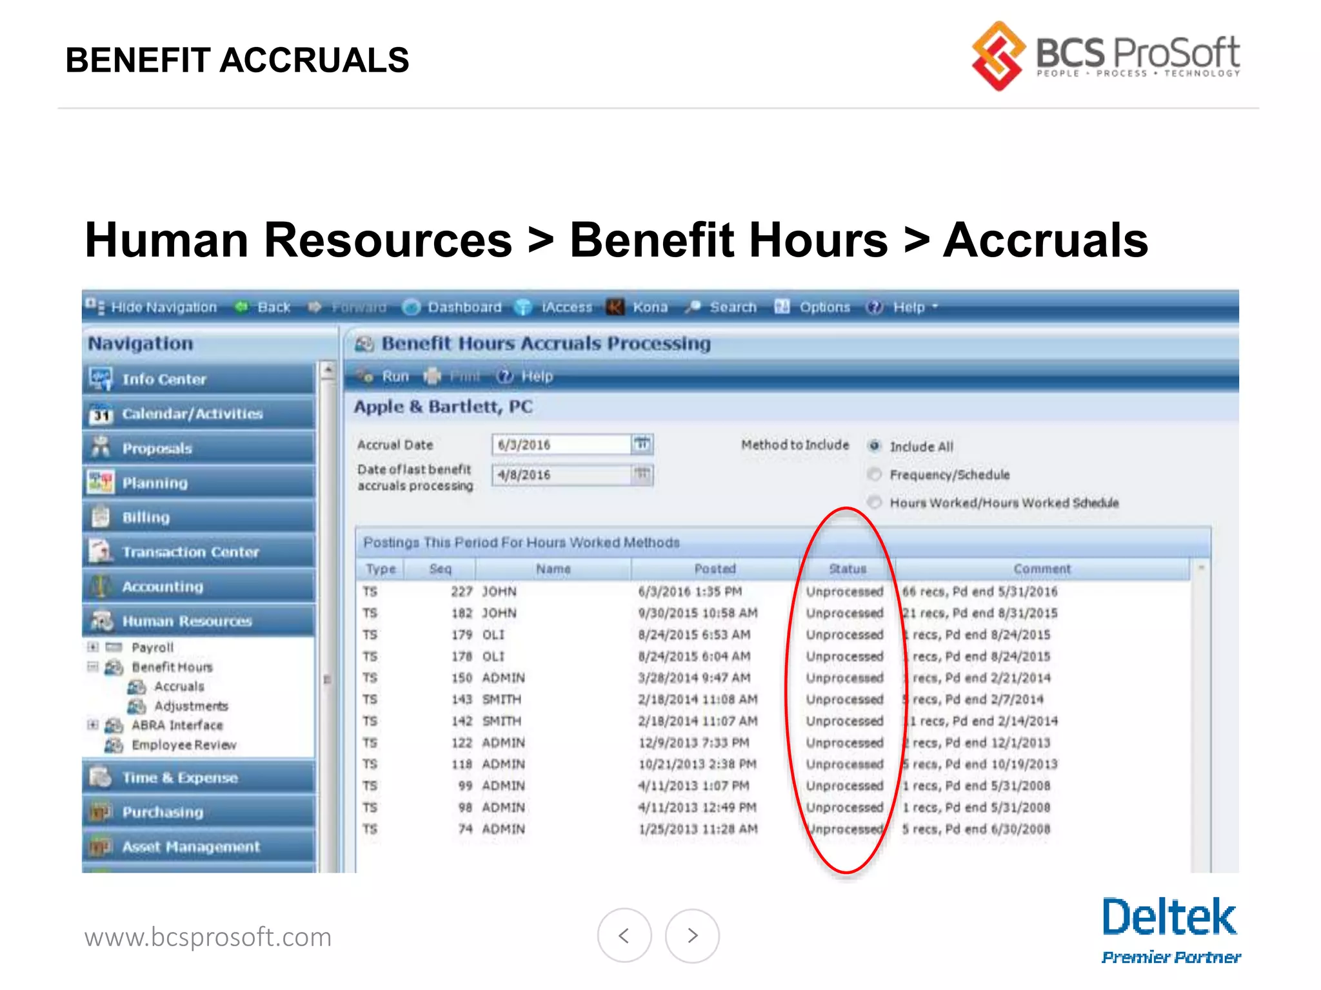Click the Planning icon

tap(101, 482)
